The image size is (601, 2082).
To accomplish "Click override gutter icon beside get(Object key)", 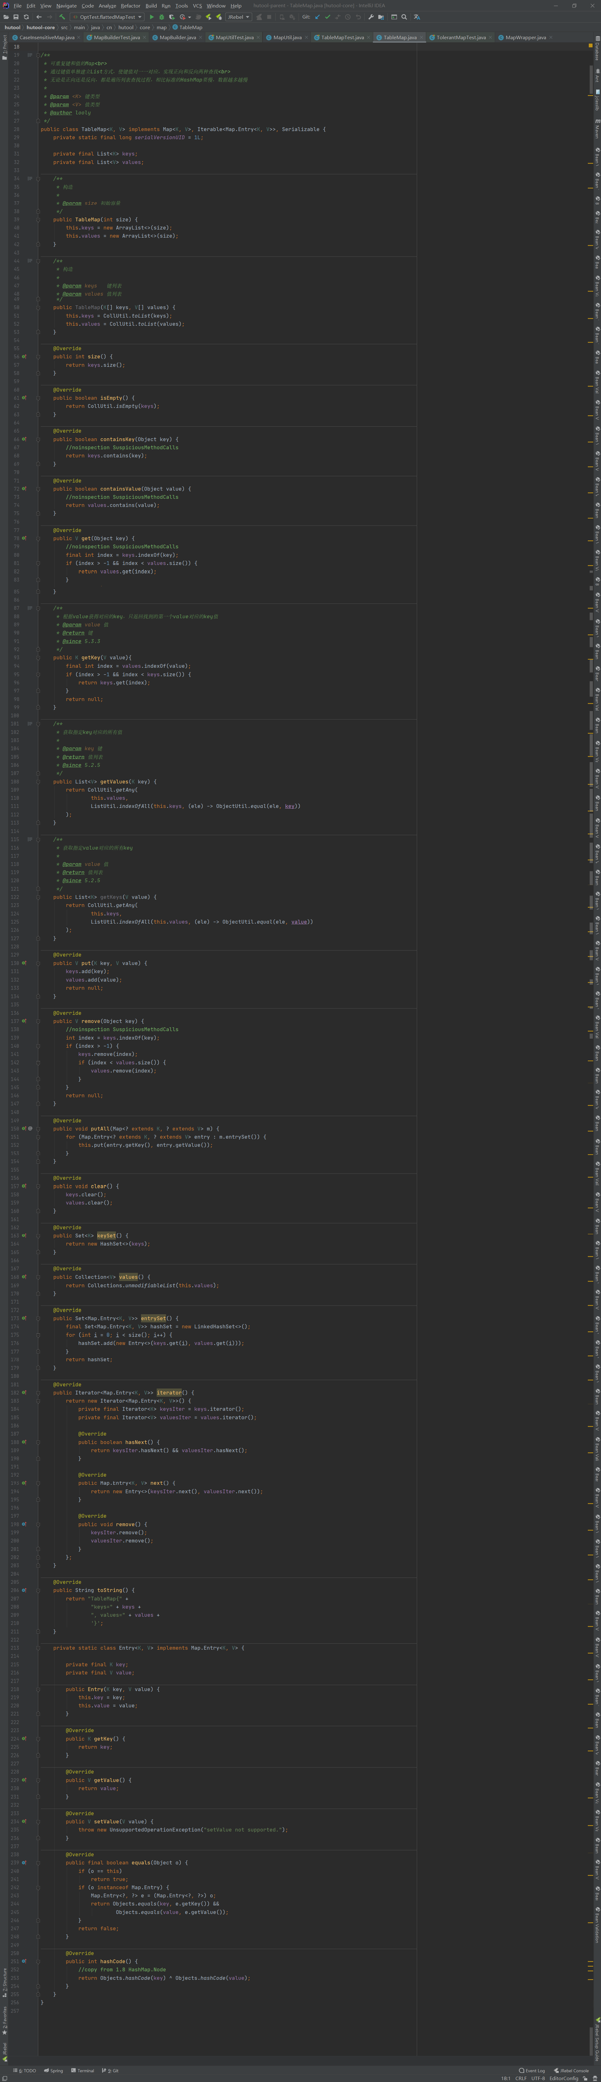I will 24,538.
